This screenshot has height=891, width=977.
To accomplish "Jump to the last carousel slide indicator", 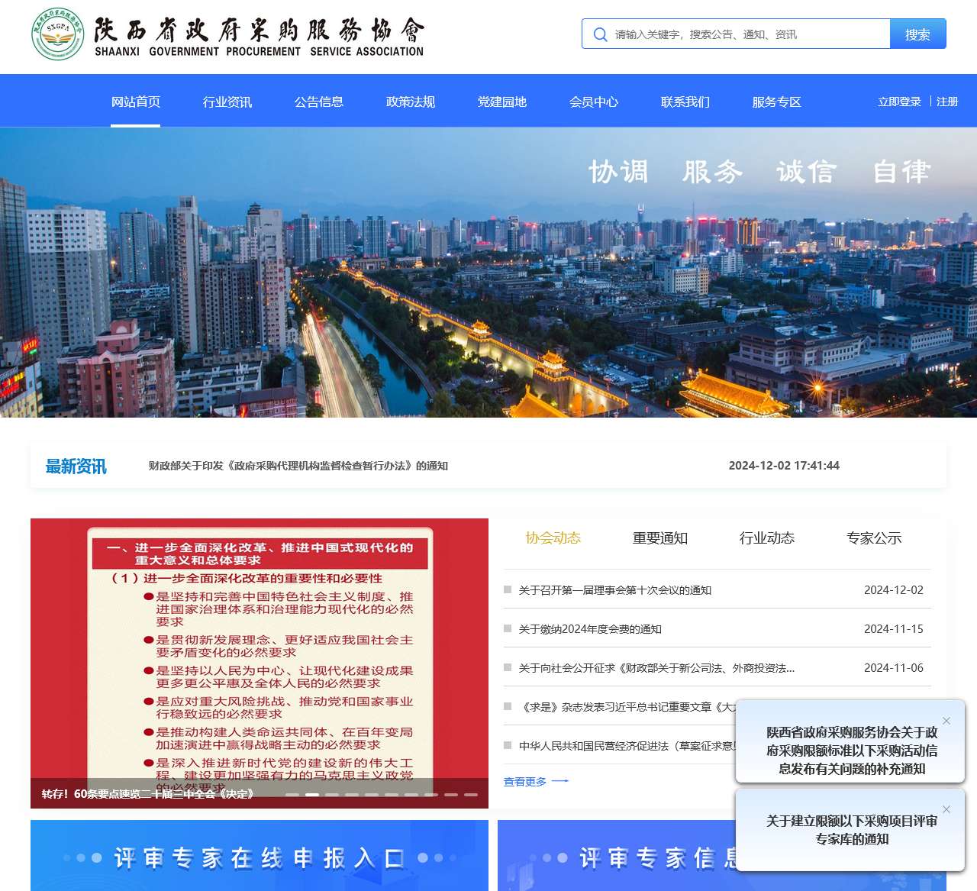I will pos(471,795).
